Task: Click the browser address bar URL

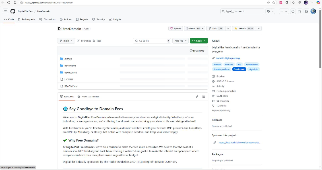Action: (49, 3)
